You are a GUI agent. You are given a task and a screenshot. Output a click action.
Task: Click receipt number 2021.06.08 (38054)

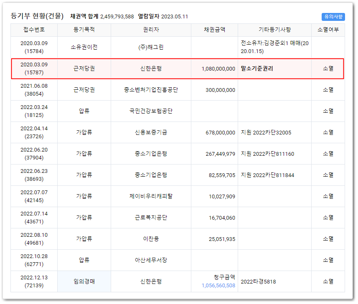click(x=34, y=90)
